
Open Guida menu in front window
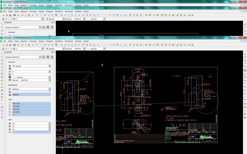pos(86,41)
